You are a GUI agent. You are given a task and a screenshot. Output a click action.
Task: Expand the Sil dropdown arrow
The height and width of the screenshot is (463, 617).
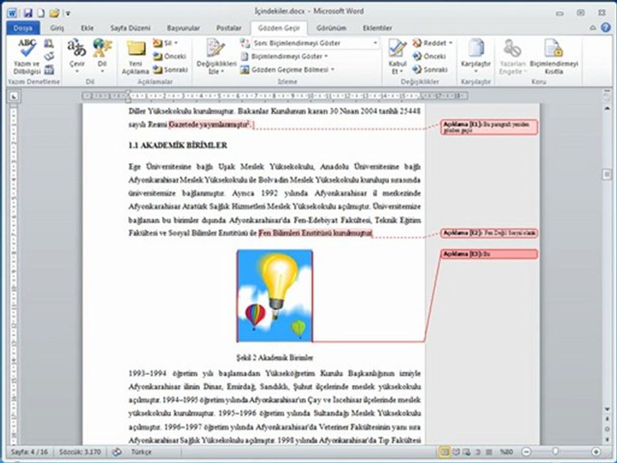[176, 43]
